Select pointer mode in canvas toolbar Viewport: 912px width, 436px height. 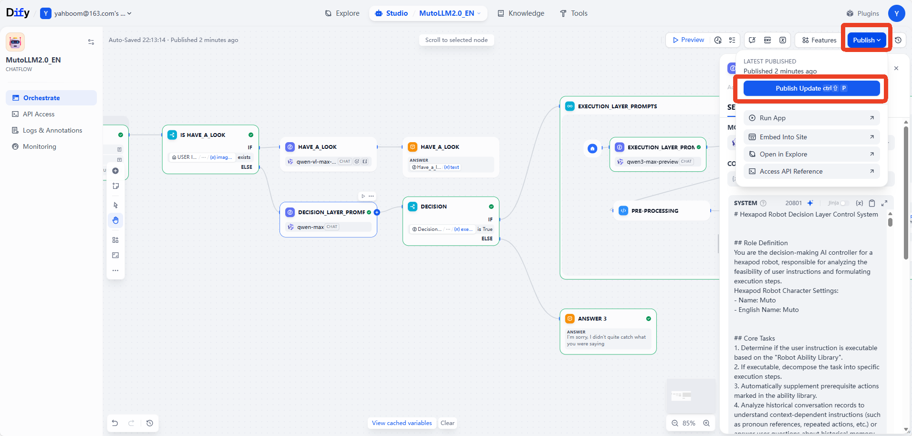115,205
